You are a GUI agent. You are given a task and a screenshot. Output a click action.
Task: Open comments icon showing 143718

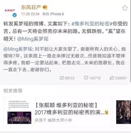pyautogui.click(x=86, y=78)
